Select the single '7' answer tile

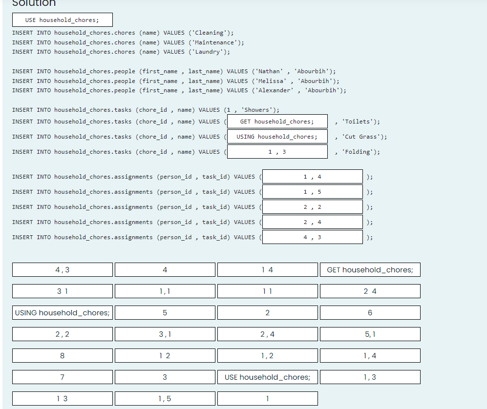tap(63, 377)
